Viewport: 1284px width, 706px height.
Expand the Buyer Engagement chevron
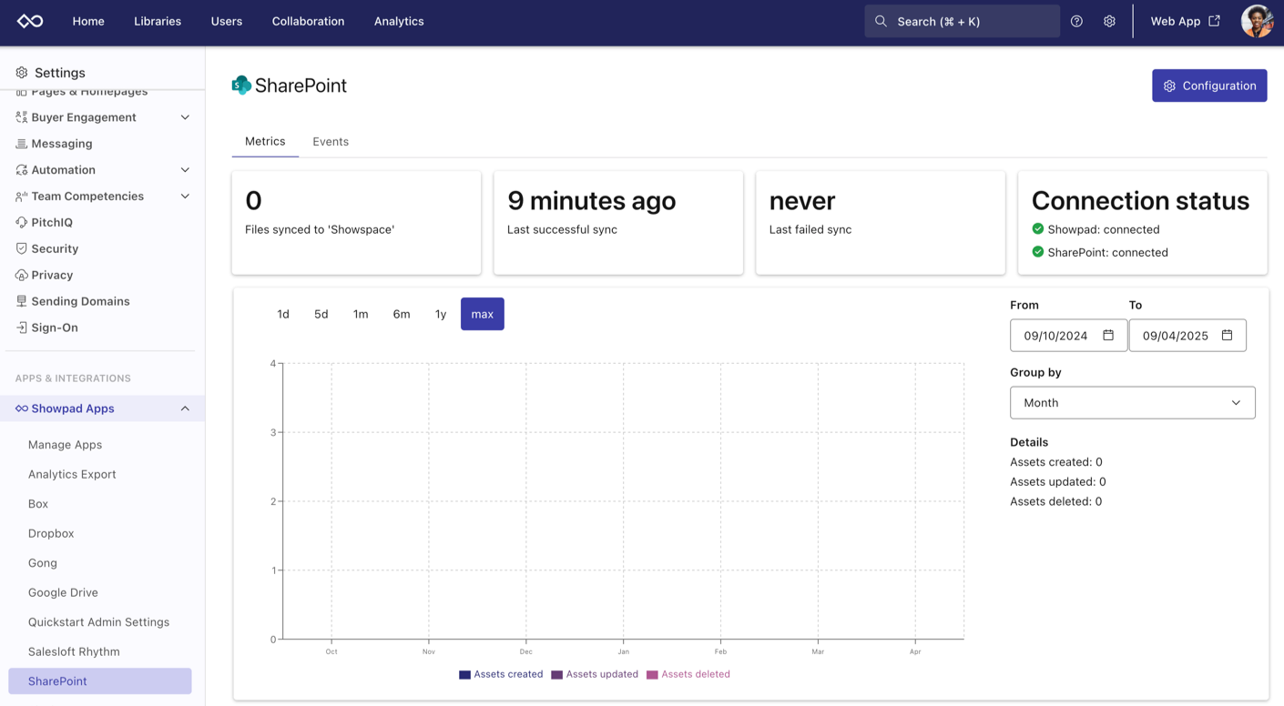(185, 117)
